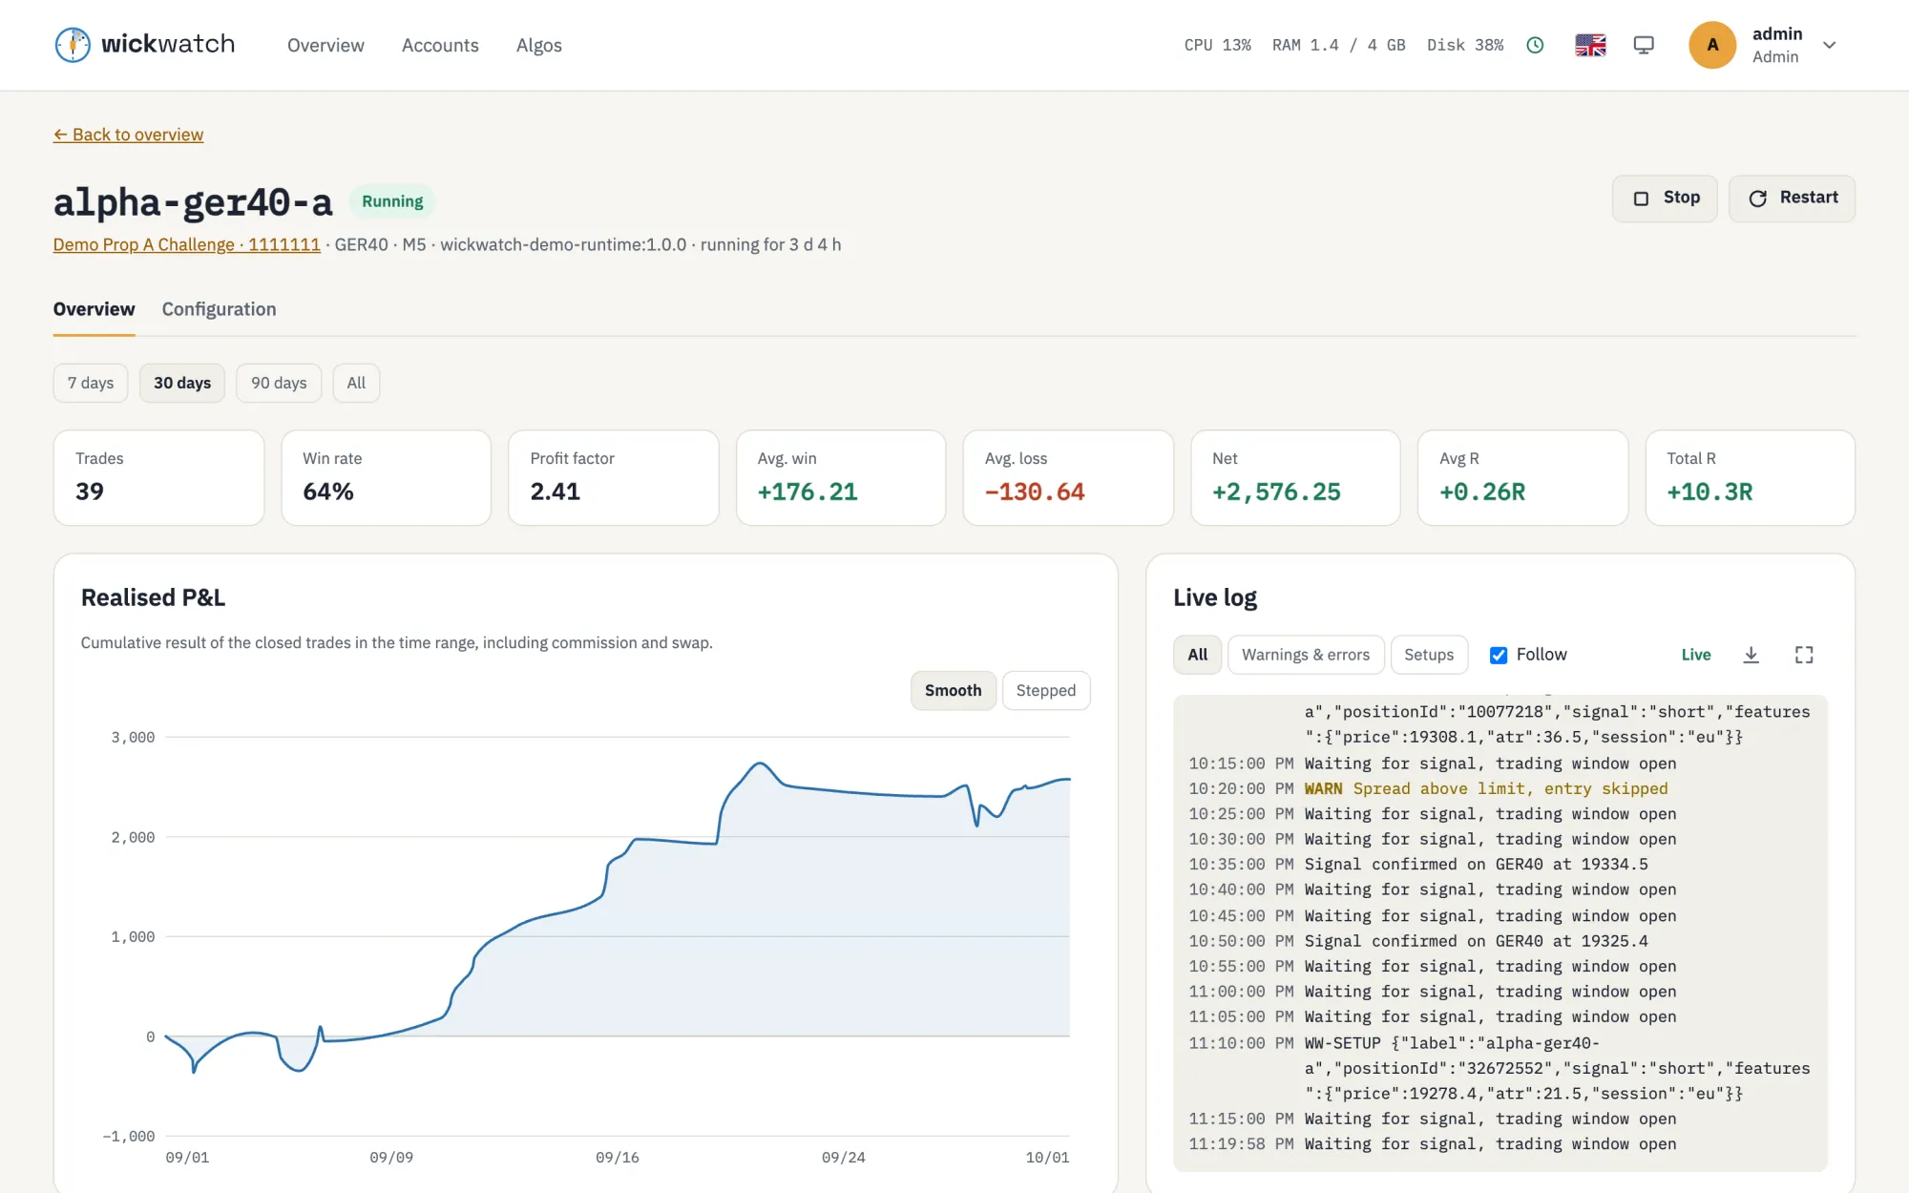Select the All time range

(356, 383)
